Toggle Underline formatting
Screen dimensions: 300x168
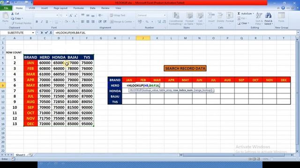coord(47,22)
